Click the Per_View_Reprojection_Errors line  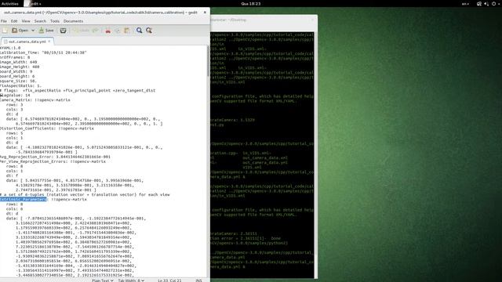pos(53,161)
